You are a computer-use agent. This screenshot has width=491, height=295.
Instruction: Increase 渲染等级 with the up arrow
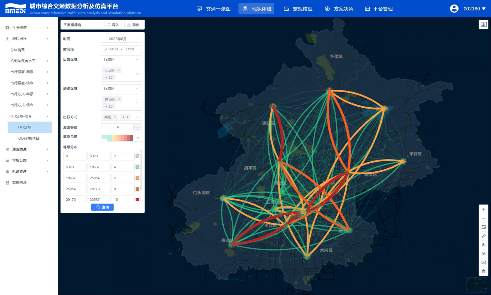tap(137, 126)
